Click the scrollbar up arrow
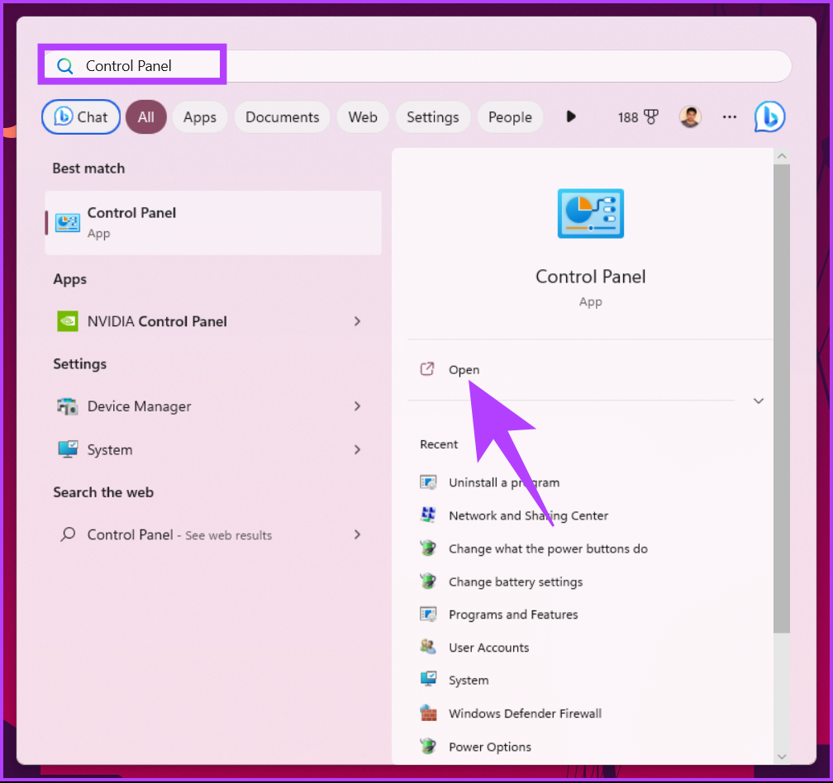 click(782, 156)
